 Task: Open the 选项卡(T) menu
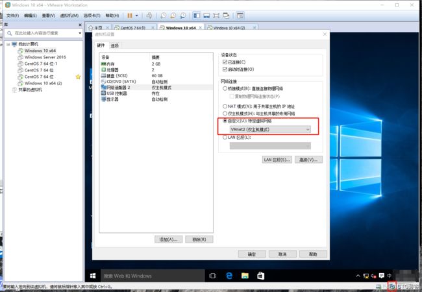point(92,16)
